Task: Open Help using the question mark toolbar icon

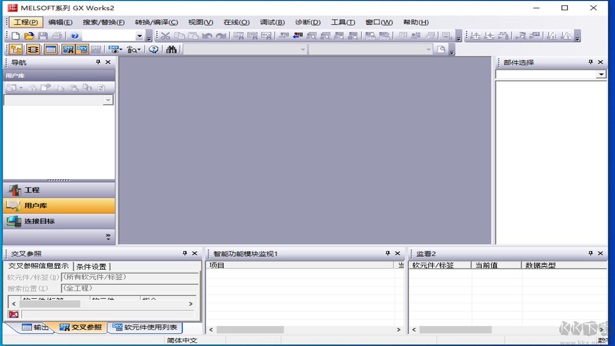Action: 75,35
